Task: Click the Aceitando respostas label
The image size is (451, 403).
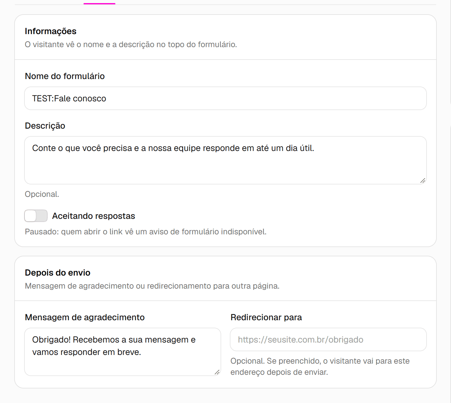Action: point(93,216)
